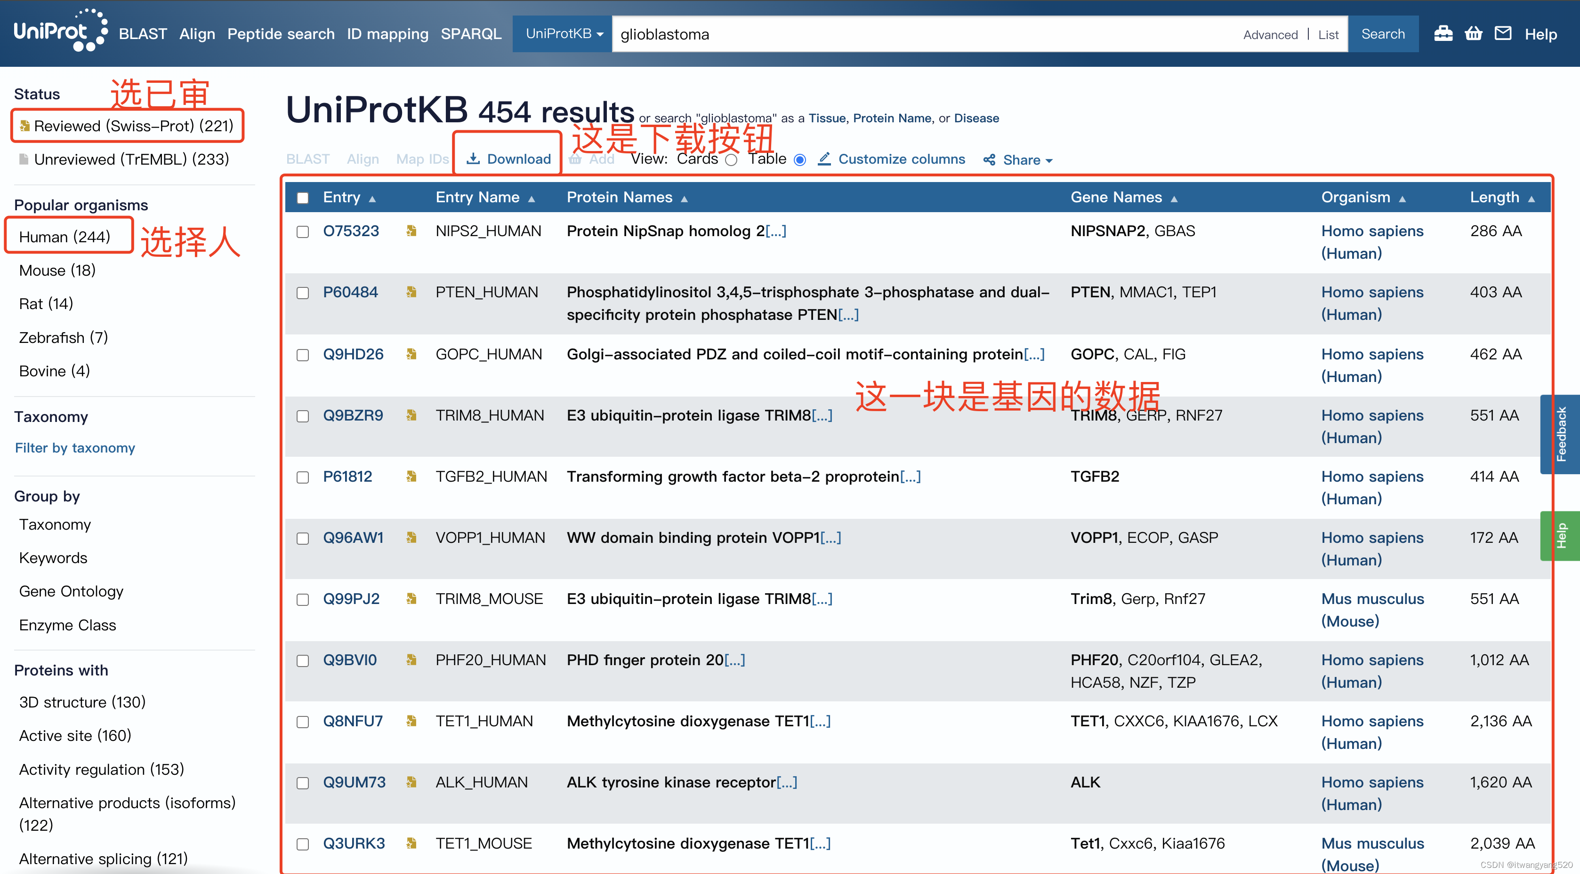
Task: Click reviewed icon next to Q9UM73
Action: click(x=411, y=783)
